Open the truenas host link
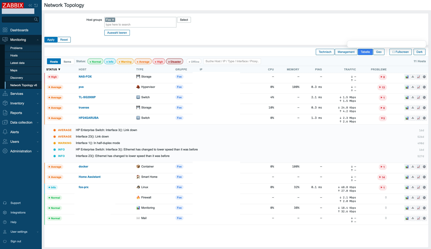Viewport: 431px width, 249px height. (x=84, y=108)
